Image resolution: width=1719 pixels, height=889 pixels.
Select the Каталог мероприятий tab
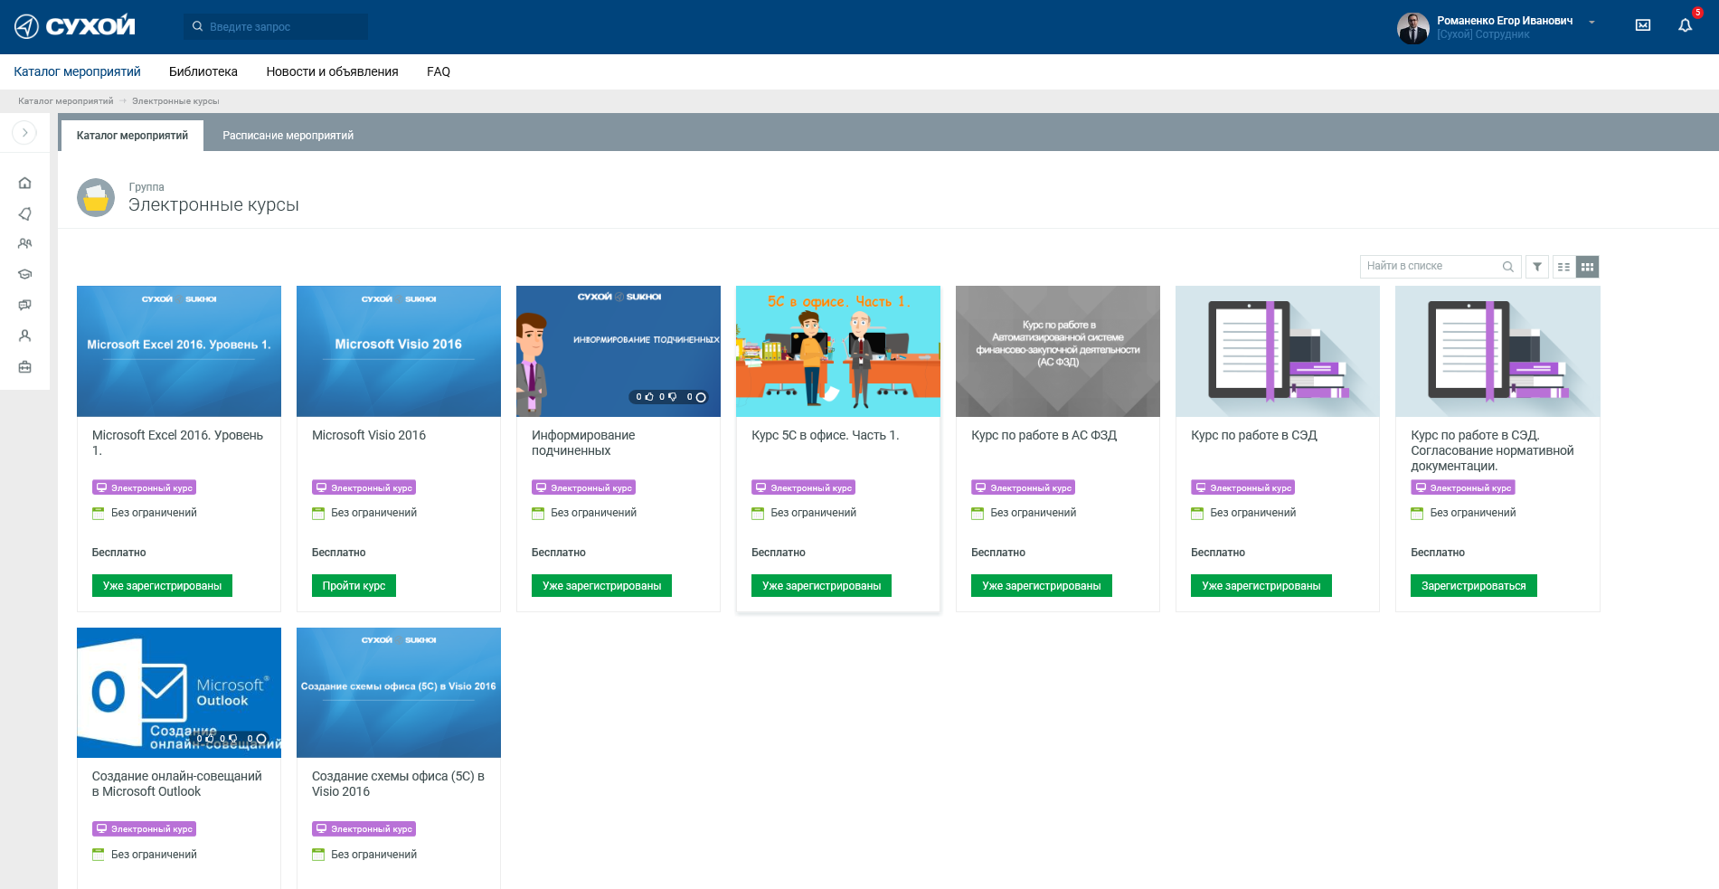click(x=132, y=136)
